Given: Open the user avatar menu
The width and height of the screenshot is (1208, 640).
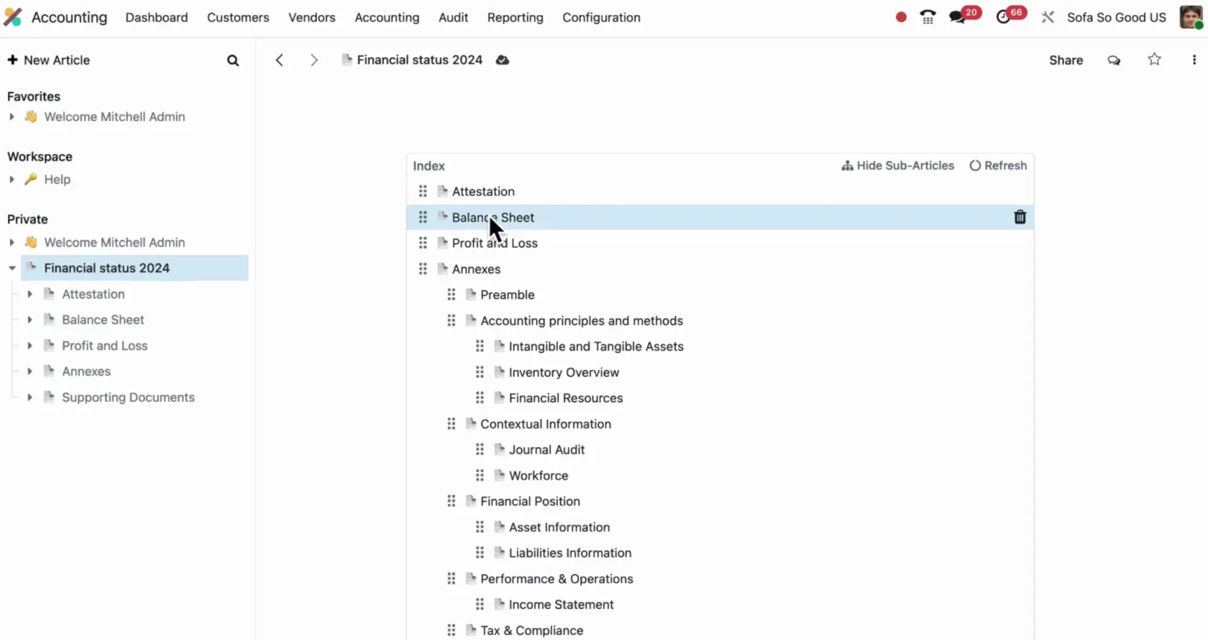Looking at the screenshot, I should (1191, 17).
